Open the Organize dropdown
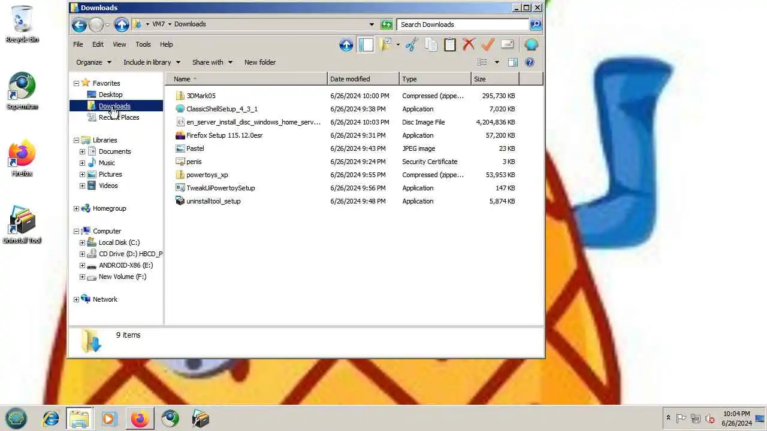 pos(93,62)
